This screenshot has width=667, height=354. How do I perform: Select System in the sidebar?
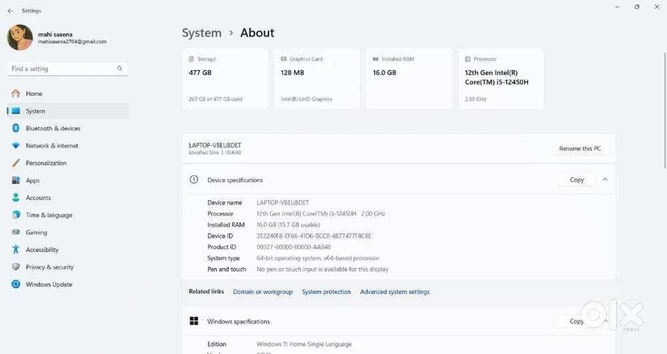(x=67, y=111)
